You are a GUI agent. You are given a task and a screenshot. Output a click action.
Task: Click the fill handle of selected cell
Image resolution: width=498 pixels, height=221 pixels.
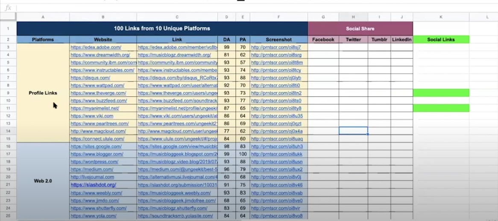[x=368, y=134]
